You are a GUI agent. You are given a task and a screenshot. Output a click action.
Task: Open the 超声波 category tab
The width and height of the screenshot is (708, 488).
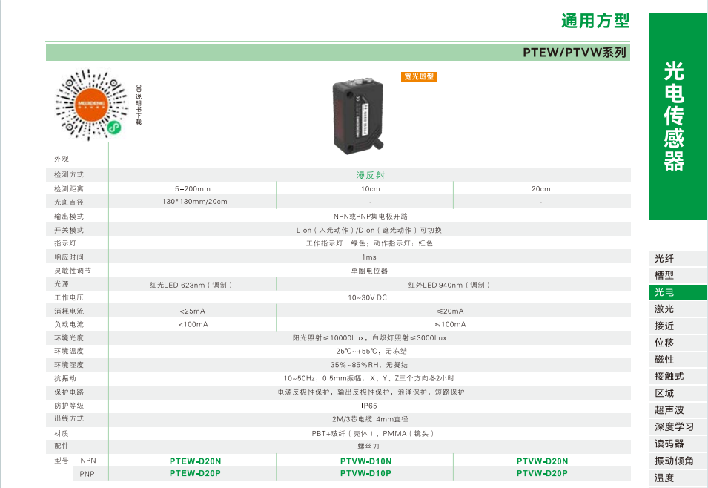[x=668, y=410]
